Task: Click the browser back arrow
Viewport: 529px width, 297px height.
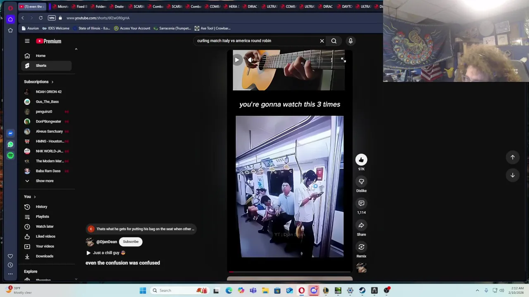Action: click(22, 18)
